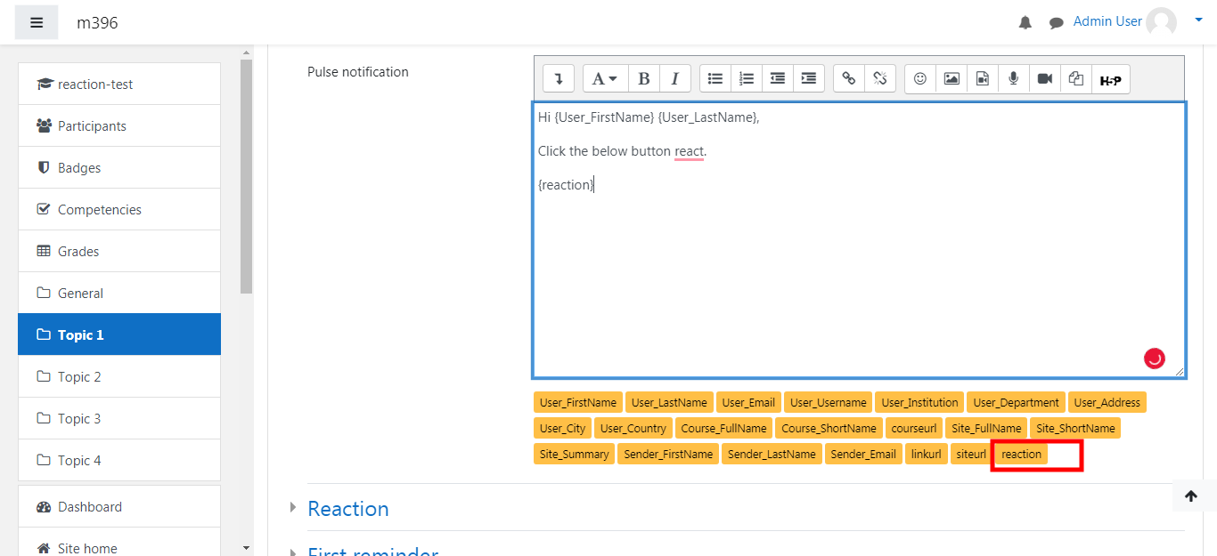Select Topic 2 in the sidebar
This screenshot has height=556, width=1217.
79,376
